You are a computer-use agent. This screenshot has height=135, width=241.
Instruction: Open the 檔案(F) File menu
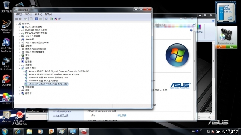pos(19,15)
